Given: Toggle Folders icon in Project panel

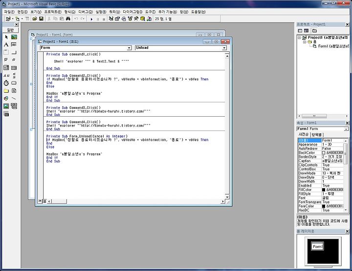Looking at the screenshot, I should (x=314, y=30).
